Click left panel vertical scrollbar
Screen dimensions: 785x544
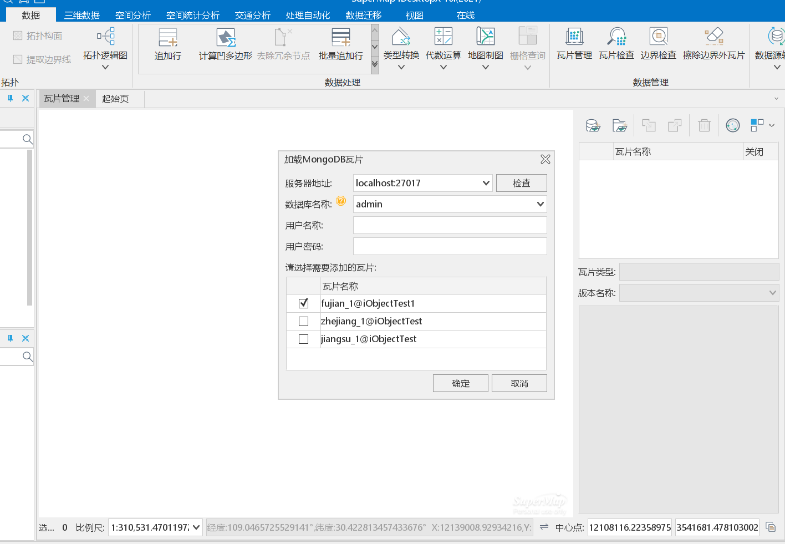point(30,227)
